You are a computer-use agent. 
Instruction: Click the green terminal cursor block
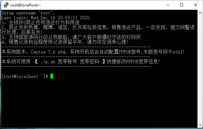coord(52,76)
